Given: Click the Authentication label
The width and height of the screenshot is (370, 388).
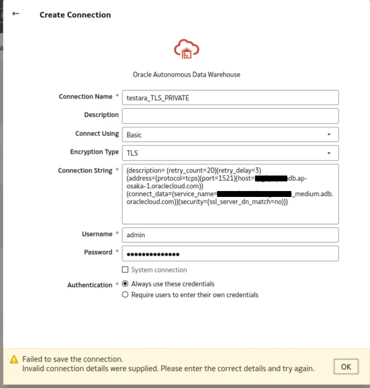Looking at the screenshot, I should coord(90,285).
